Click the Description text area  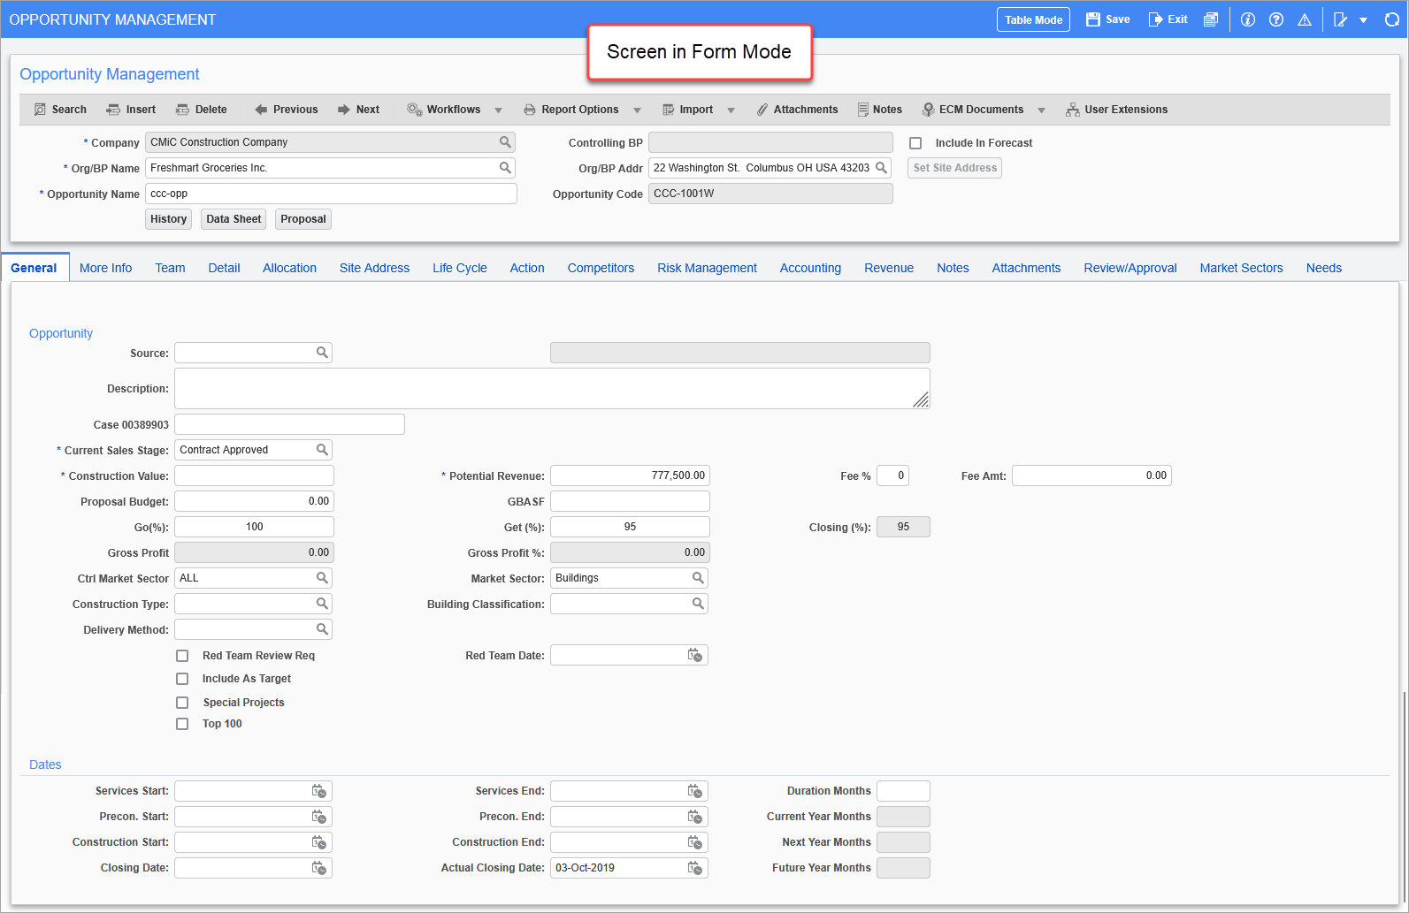pyautogui.click(x=552, y=389)
